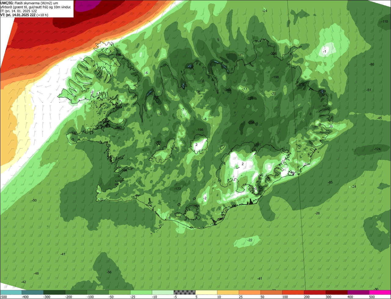Viewport: 391px width, 299px height.
Task: Click the pale yellow 5 to 10 legend swatch
Action: (x=206, y=292)
